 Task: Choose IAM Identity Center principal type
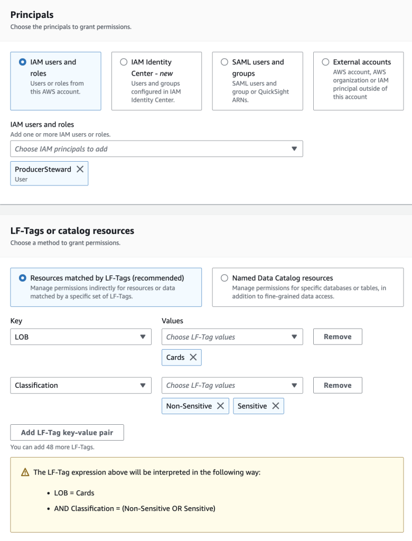click(x=124, y=62)
